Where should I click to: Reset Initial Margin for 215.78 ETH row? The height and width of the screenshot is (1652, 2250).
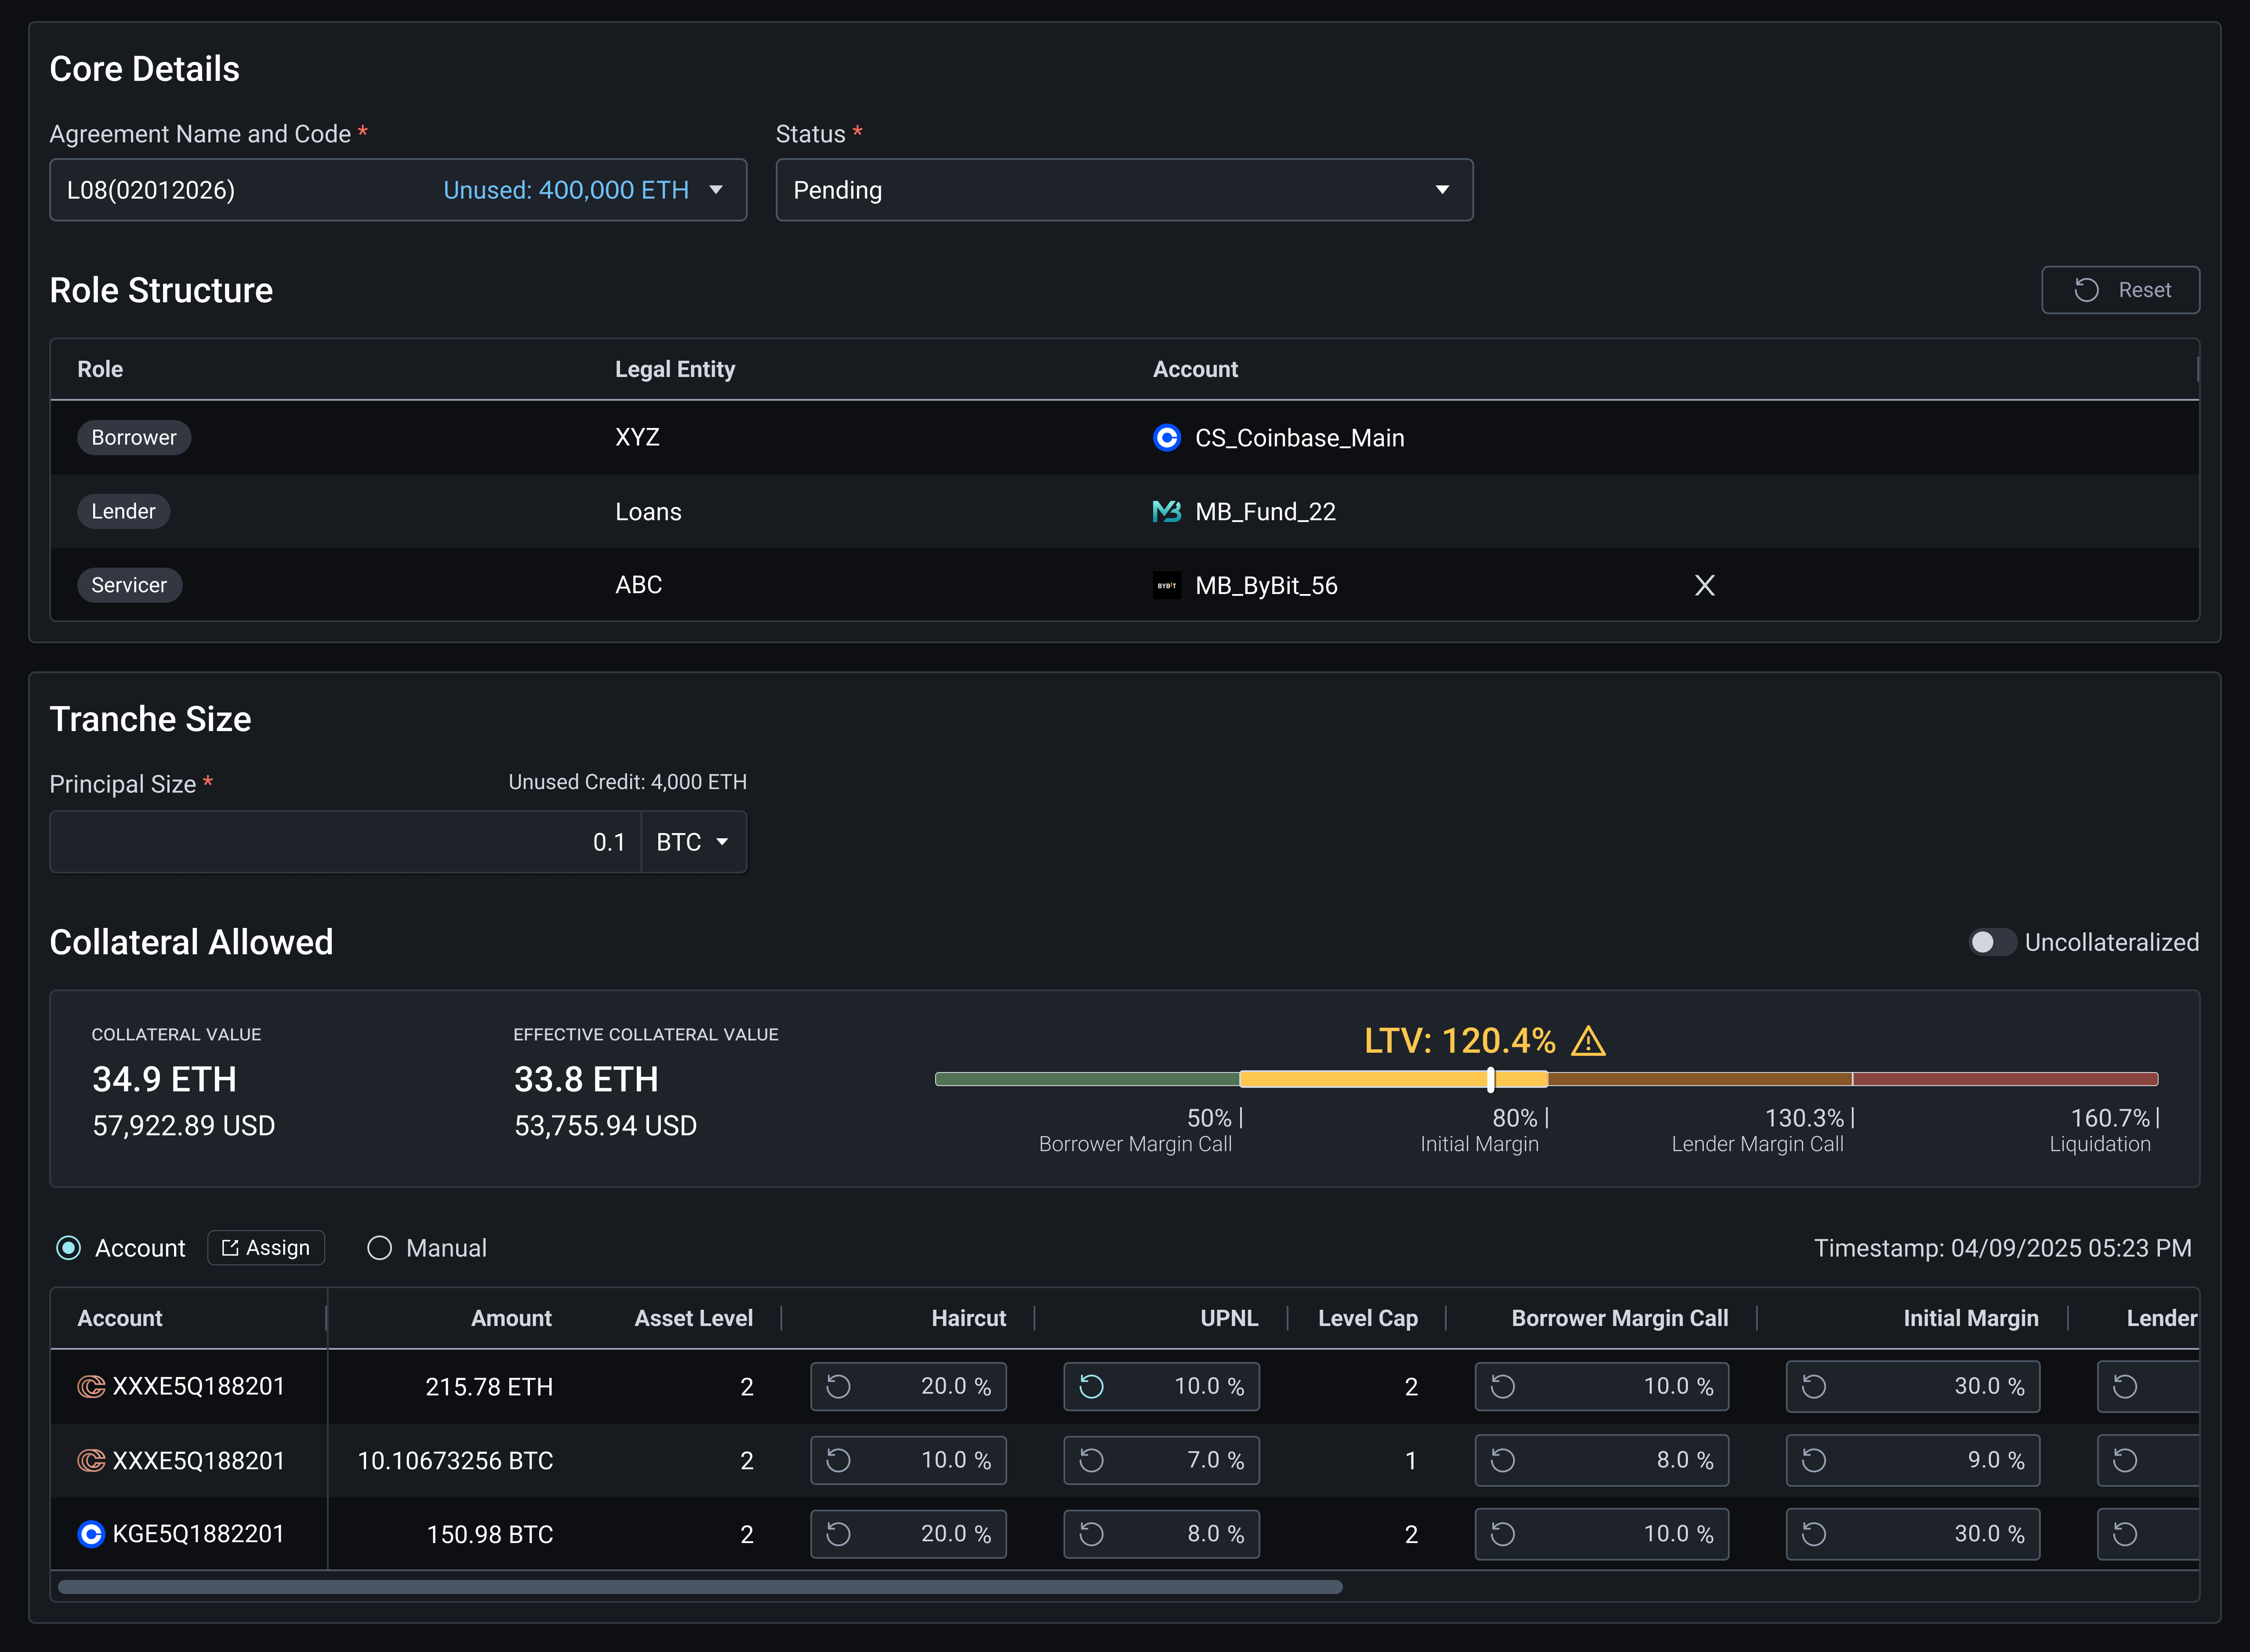click(1814, 1386)
